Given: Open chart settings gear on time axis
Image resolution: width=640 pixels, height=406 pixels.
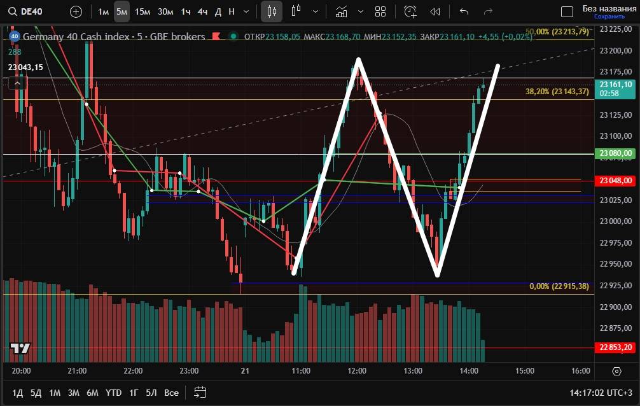Looking at the screenshot, I should pyautogui.click(x=616, y=371).
